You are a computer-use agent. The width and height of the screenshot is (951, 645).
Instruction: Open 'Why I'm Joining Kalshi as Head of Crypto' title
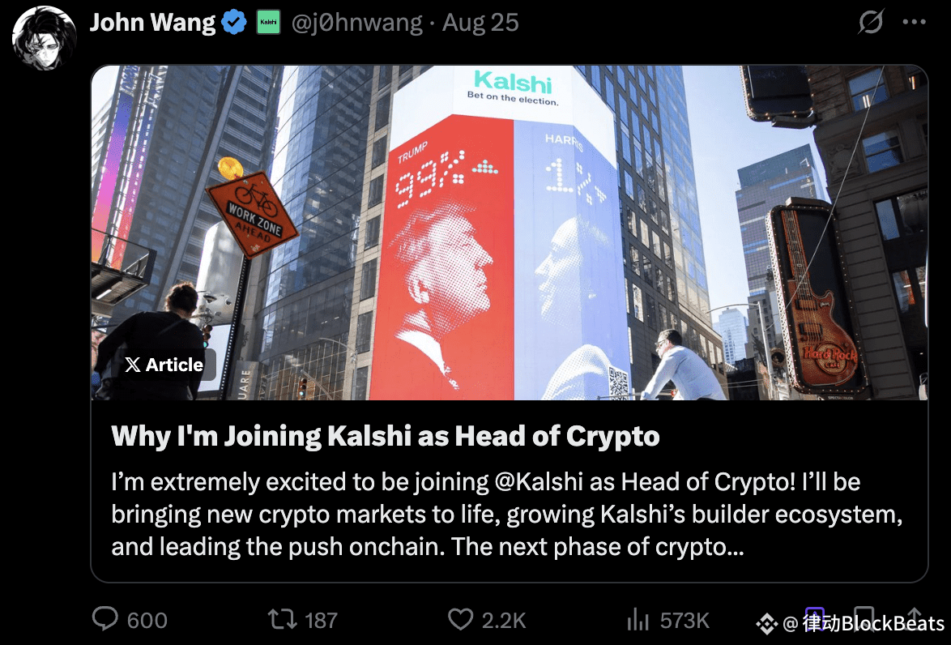(385, 436)
